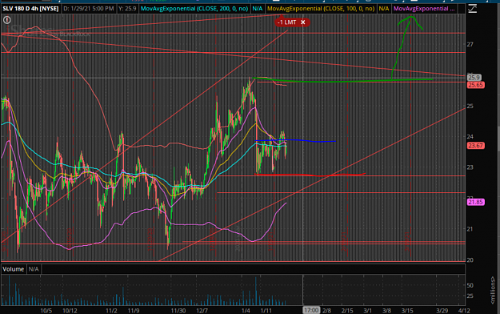The image size is (500, 314).
Task: Click the 3/1 date on the time axis
Action: point(368,311)
